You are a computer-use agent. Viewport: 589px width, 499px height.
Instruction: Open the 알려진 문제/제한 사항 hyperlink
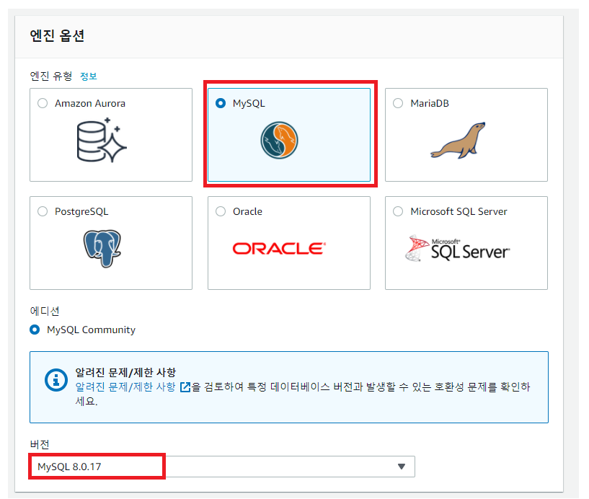point(125,387)
